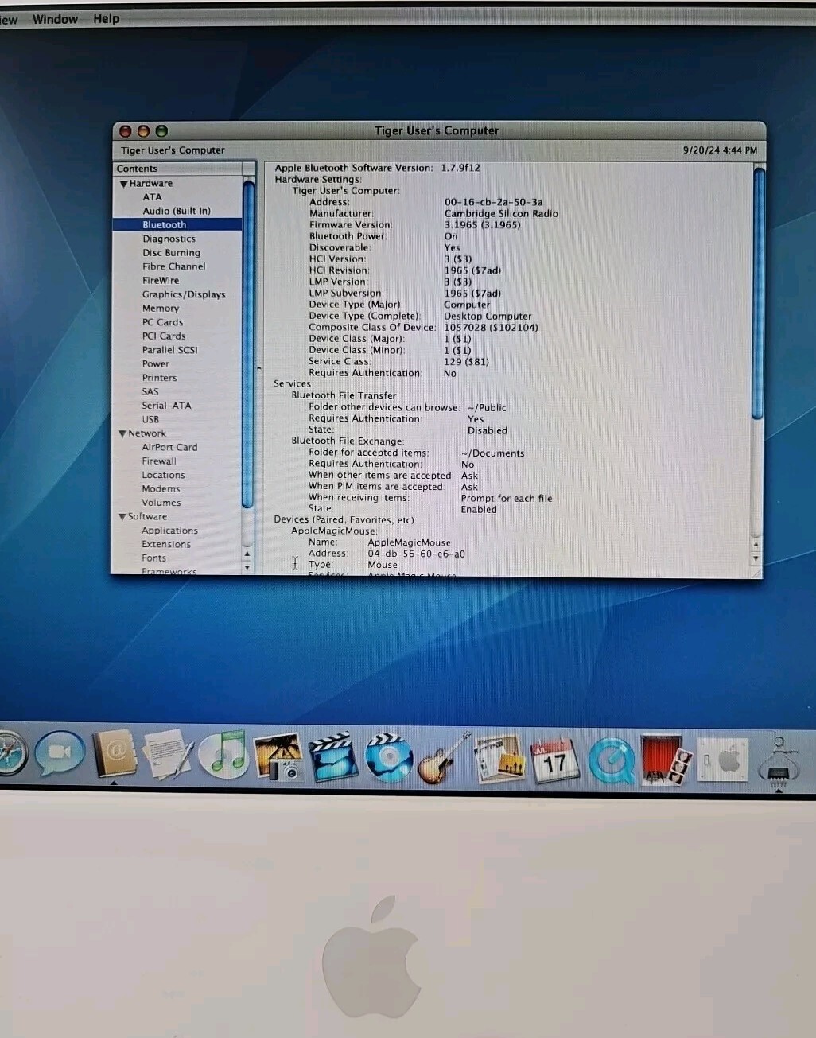Open iCal calendar icon showing 17
This screenshot has height=1038, width=816.
554,760
